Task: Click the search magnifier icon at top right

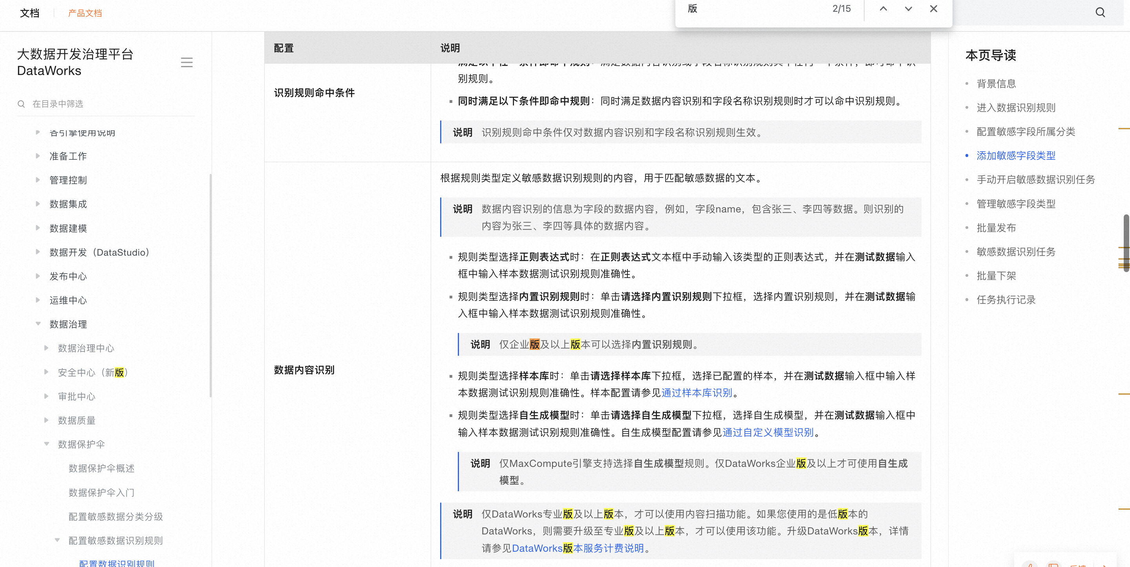Action: click(1100, 12)
